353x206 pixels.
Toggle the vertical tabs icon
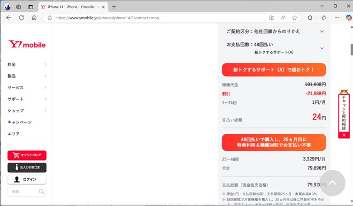[30, 7]
